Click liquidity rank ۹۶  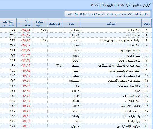pos(13,65)
